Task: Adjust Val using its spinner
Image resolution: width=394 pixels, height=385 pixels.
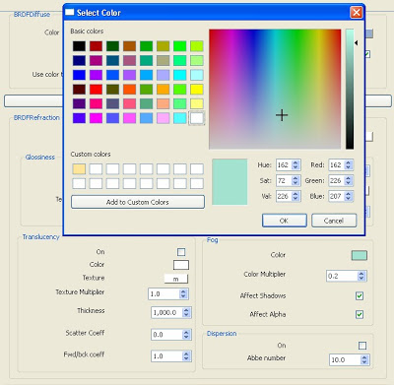Action: tap(295, 196)
